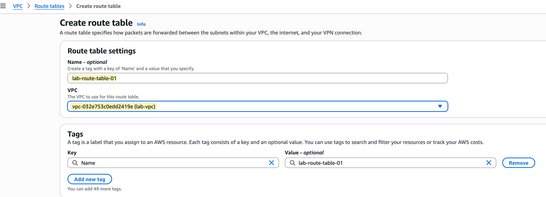Viewport: 546px width, 197px height.
Task: Click the search icon in the Value field
Action: point(292,163)
